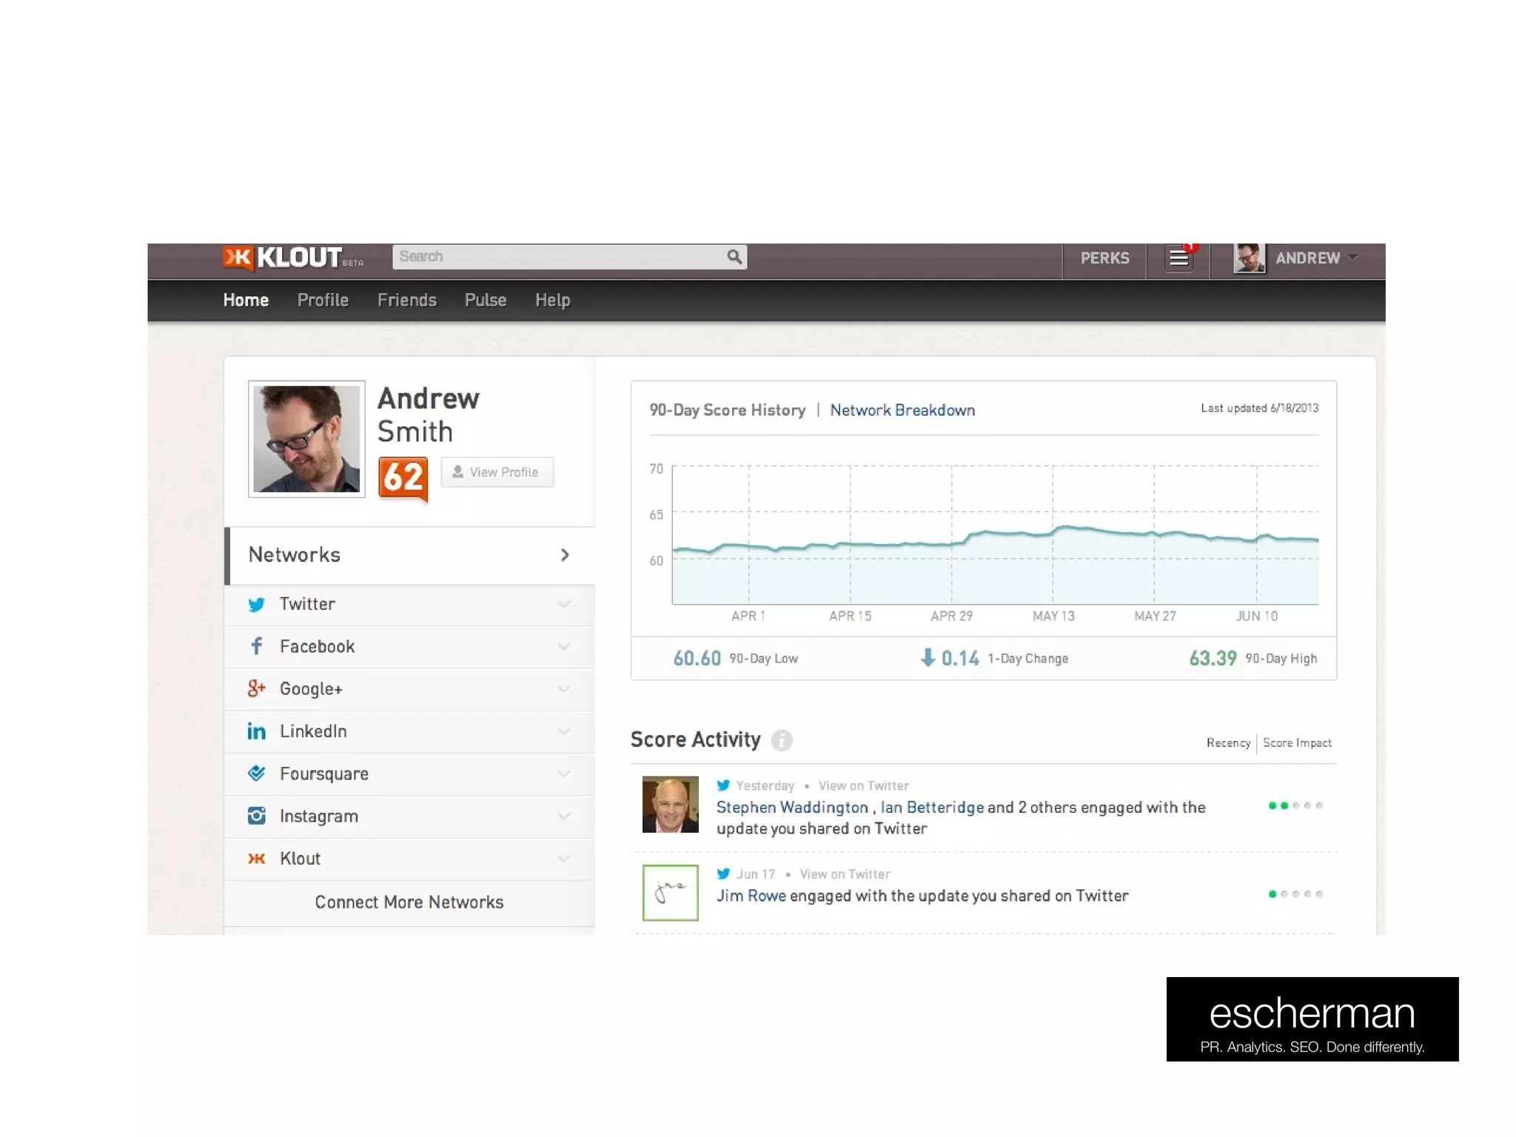The width and height of the screenshot is (1516, 1137).
Task: Click Connect More Networks link
Action: point(409,902)
